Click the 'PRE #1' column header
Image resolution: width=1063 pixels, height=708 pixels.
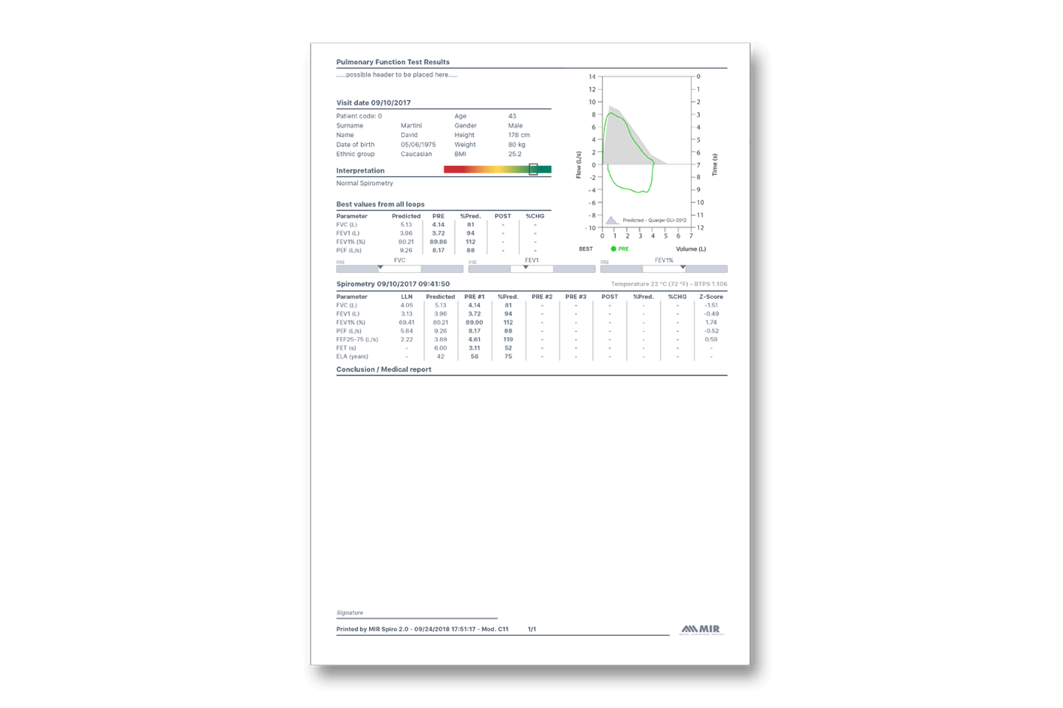click(x=475, y=296)
